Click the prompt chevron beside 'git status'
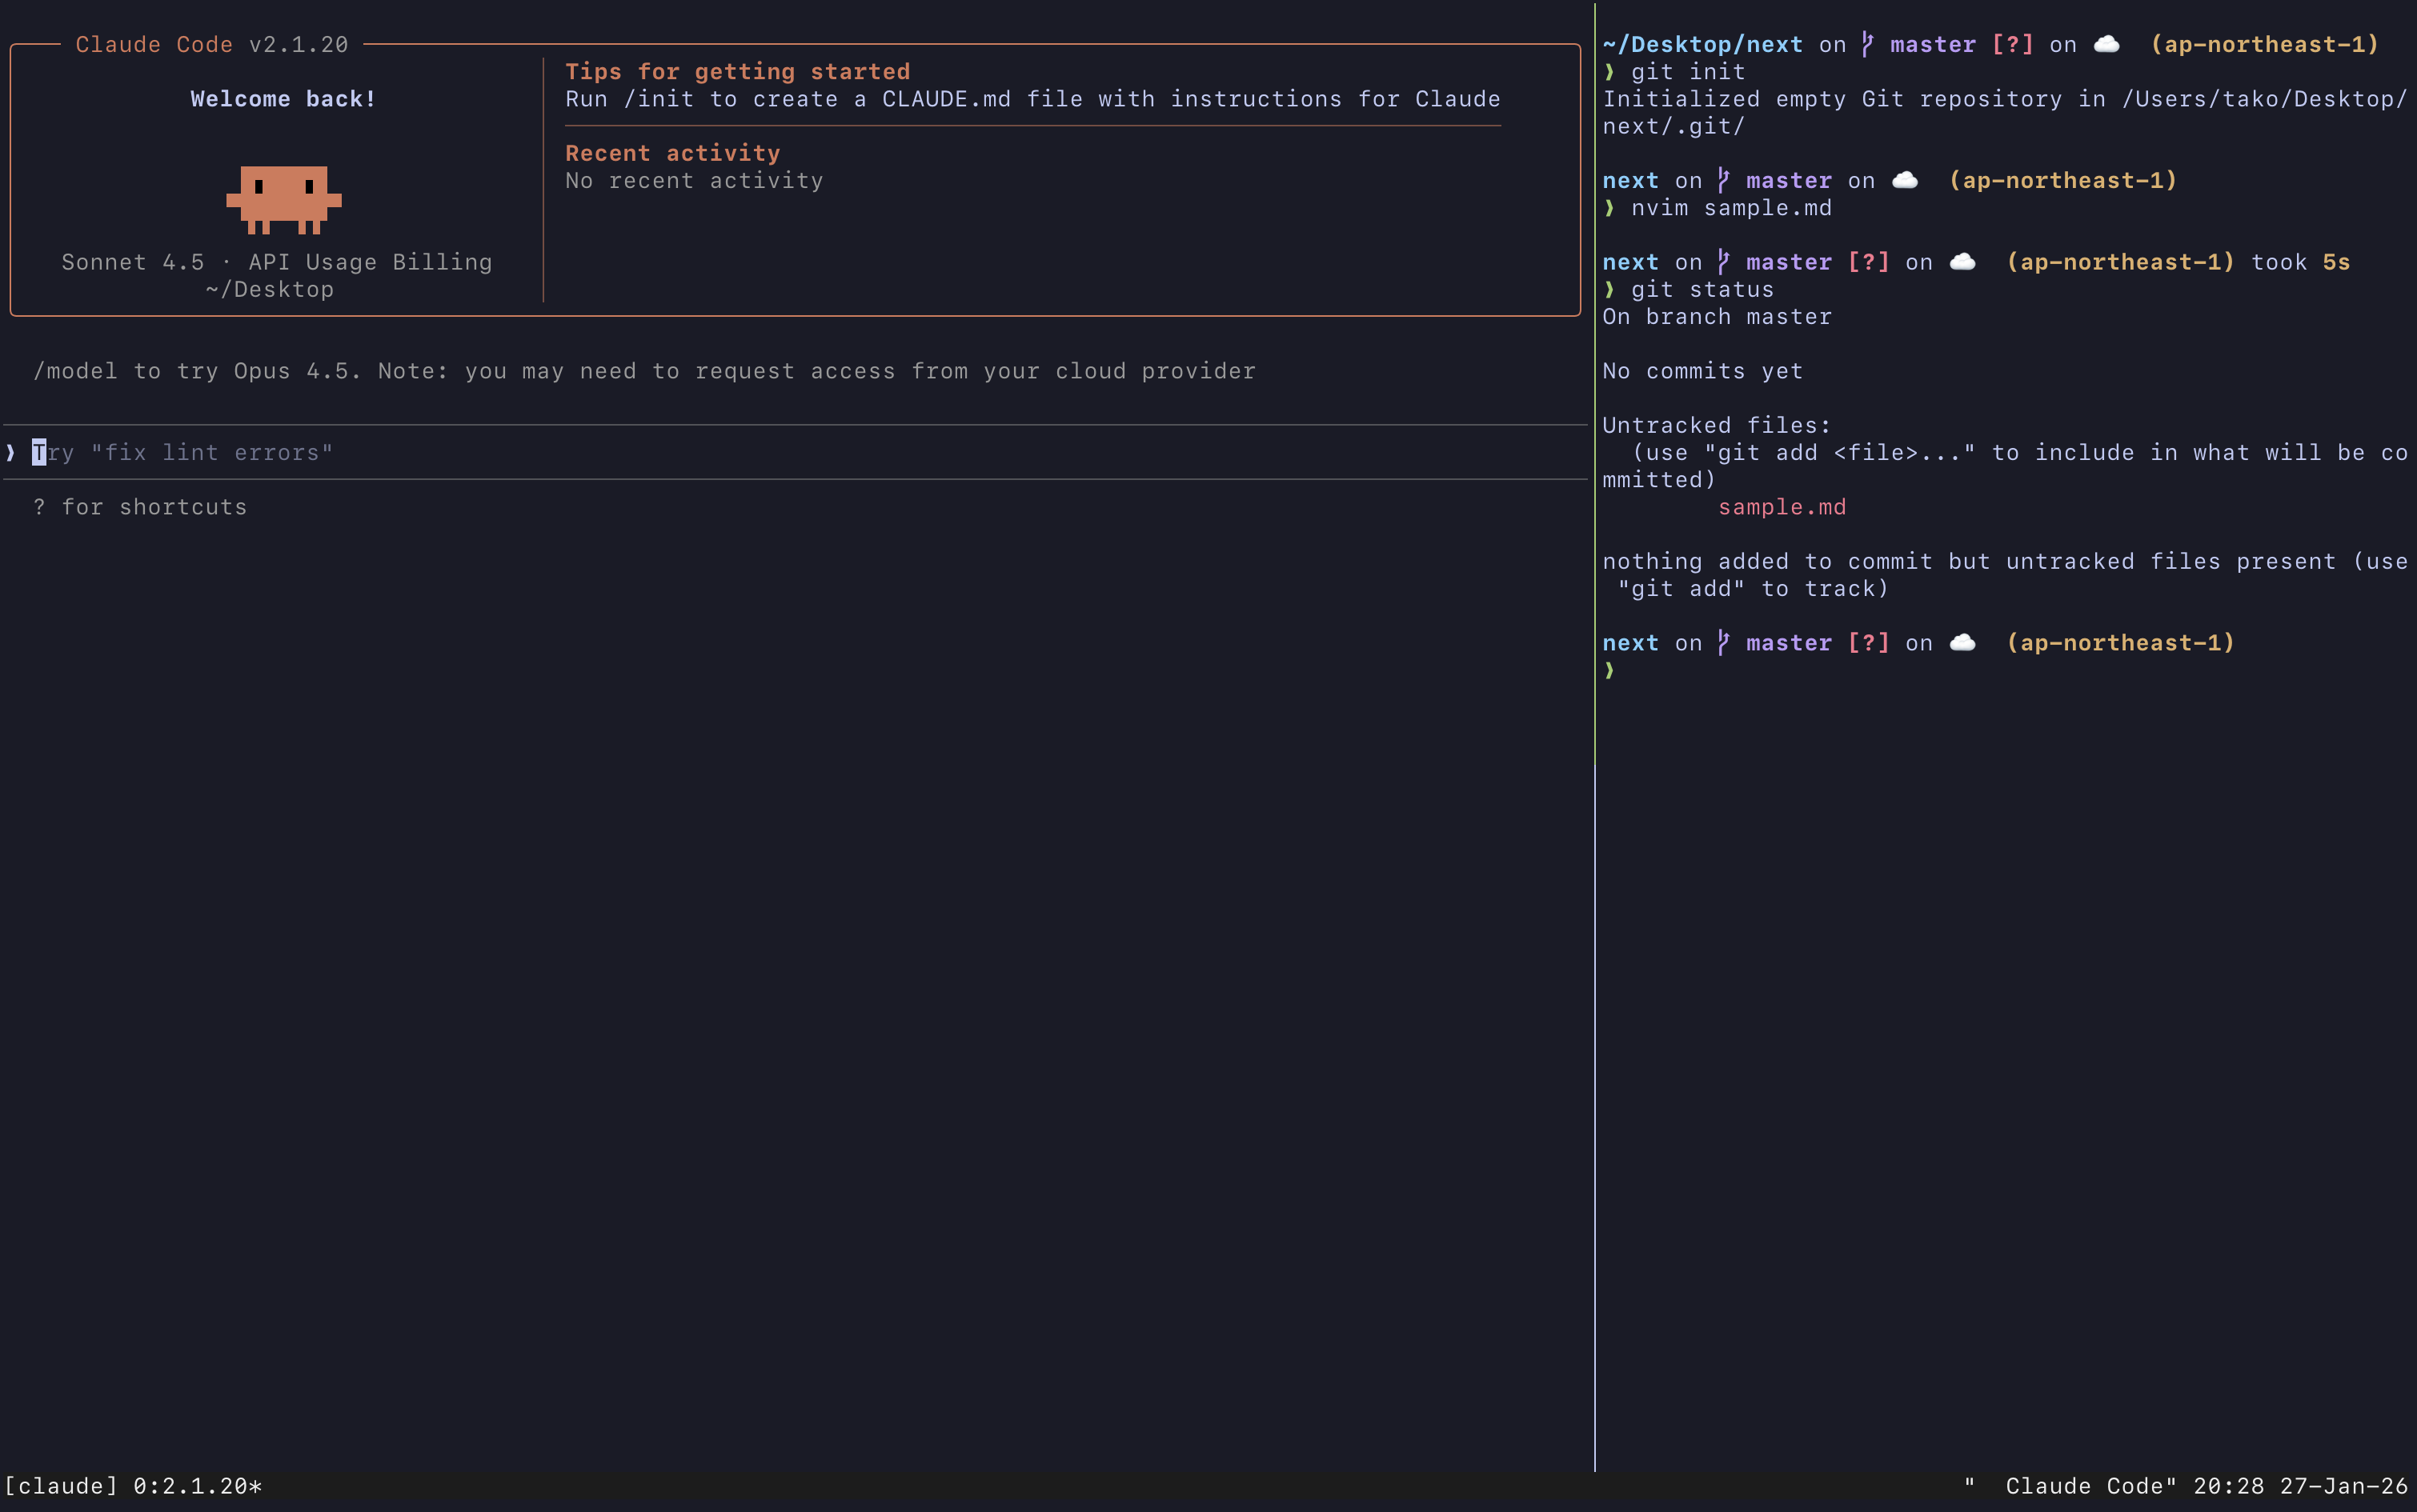Viewport: 2417px width, 1512px height. point(1609,289)
